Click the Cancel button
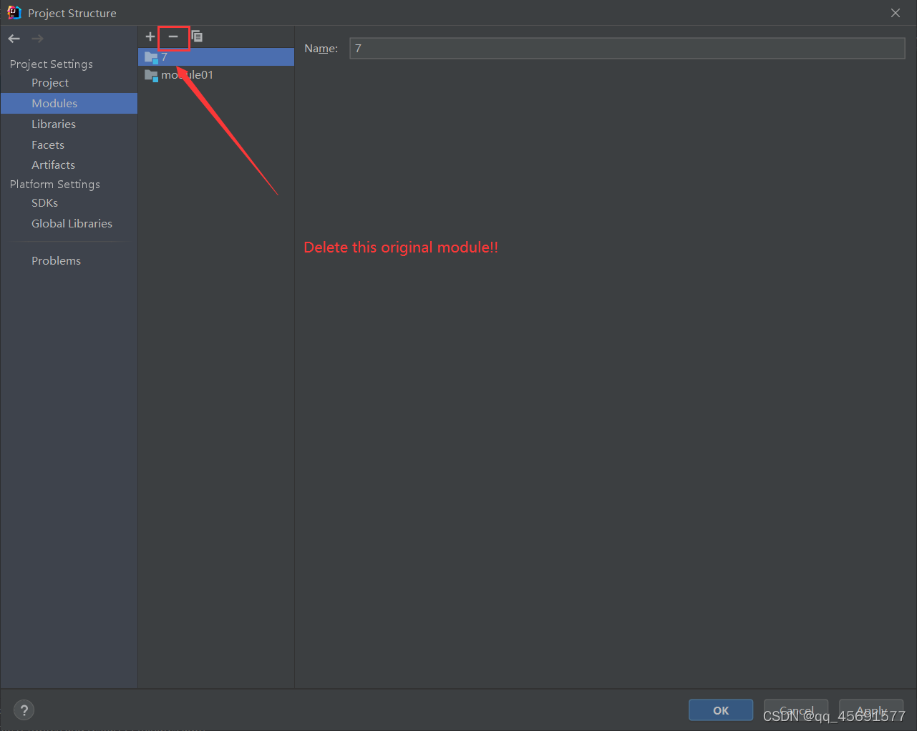This screenshot has width=917, height=731. point(796,710)
